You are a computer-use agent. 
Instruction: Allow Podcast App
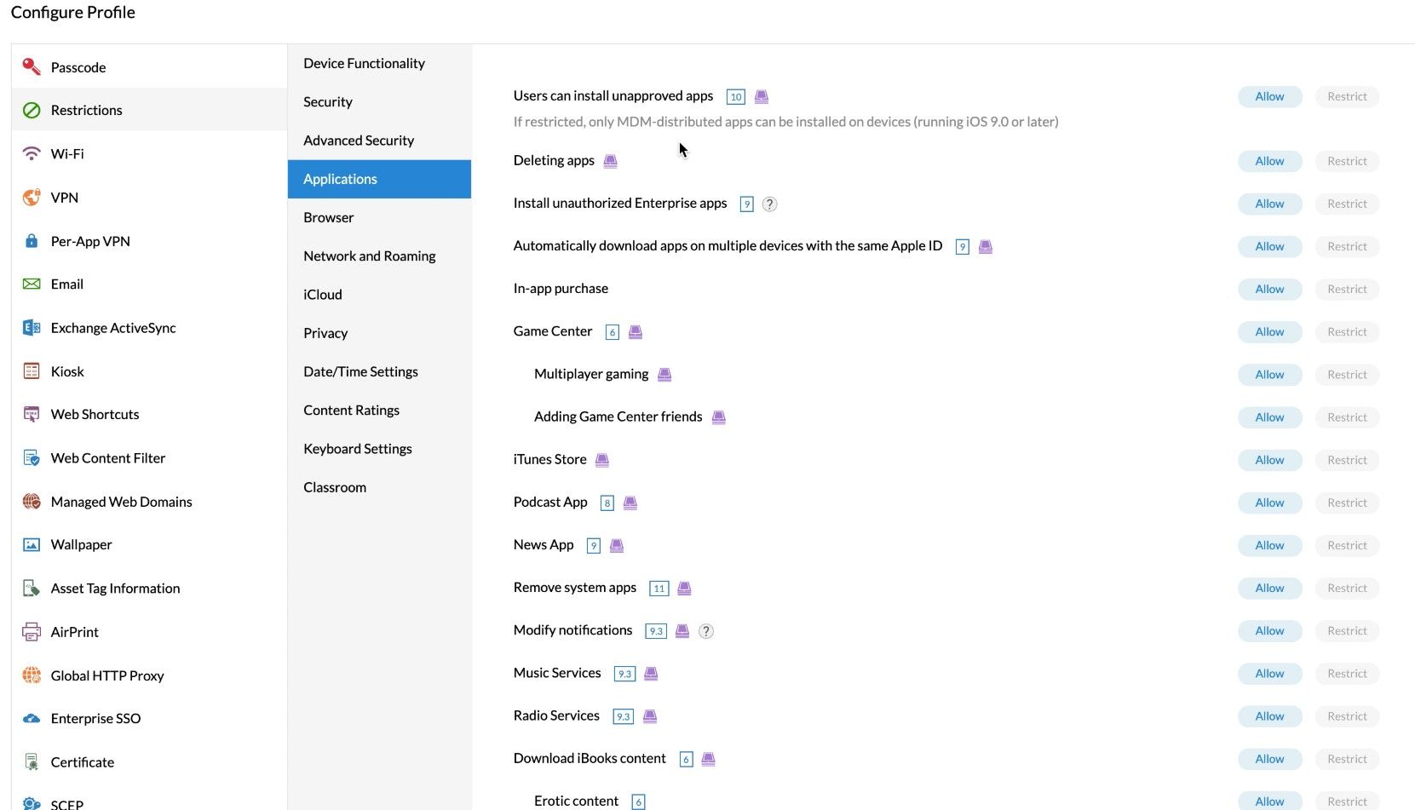tap(1269, 503)
